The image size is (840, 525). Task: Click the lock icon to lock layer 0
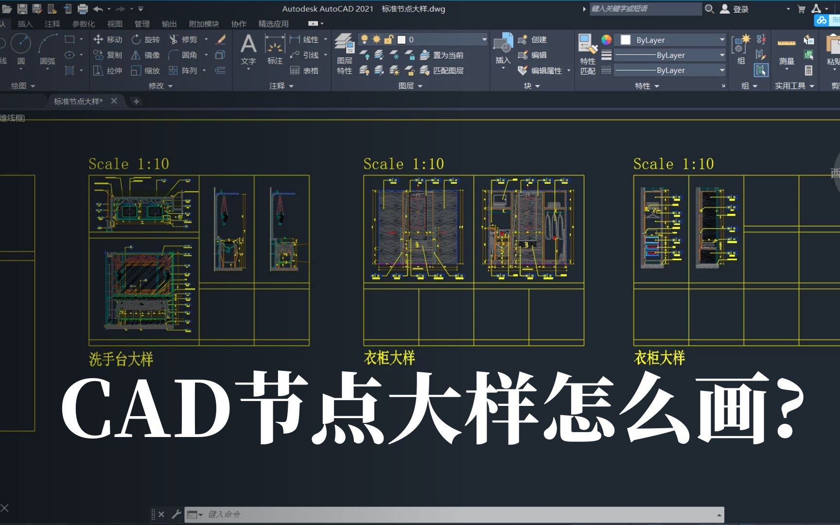pyautogui.click(x=389, y=39)
